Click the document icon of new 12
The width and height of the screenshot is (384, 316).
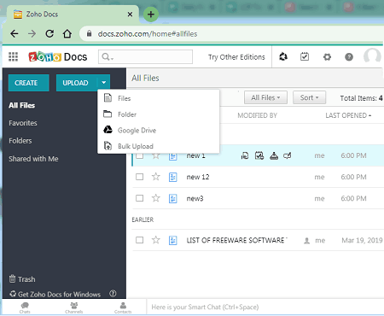click(x=172, y=177)
